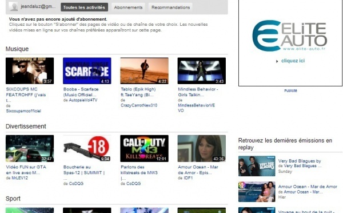Open the Call of Duty MW3 thumbnail
The width and height of the screenshot is (343, 213).
click(x=145, y=148)
